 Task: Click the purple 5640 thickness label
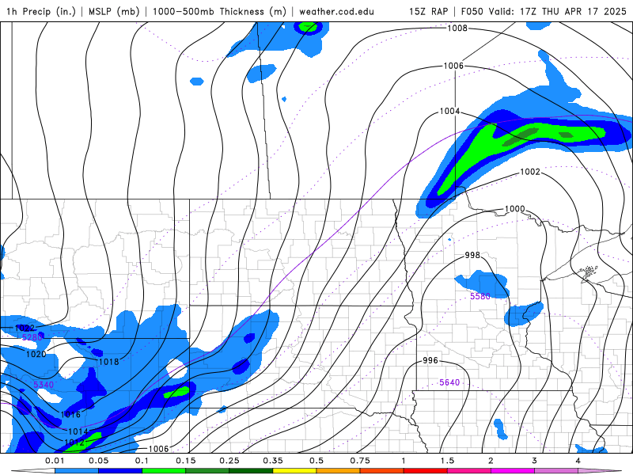(449, 382)
